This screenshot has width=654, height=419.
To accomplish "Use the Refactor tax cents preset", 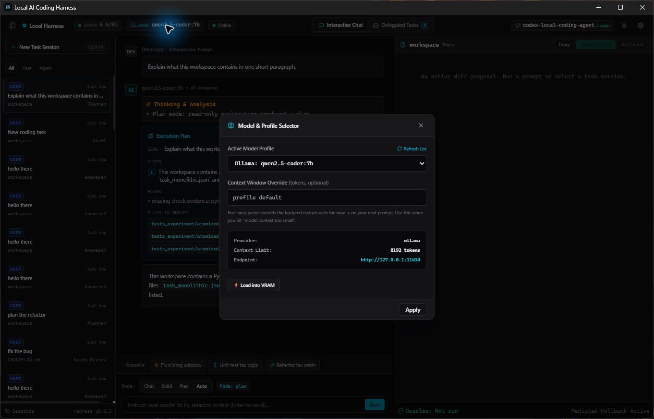I will coord(292,365).
